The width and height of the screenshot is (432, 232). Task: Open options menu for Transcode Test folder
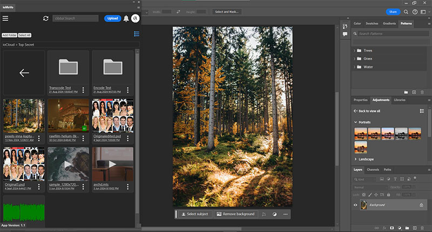point(83,90)
